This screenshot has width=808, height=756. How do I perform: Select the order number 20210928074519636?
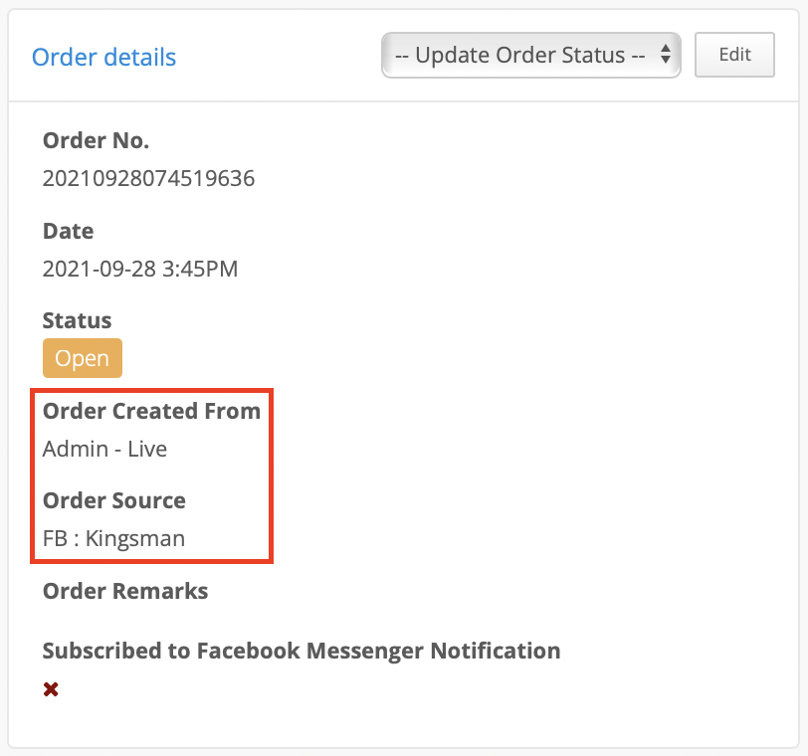click(x=148, y=178)
